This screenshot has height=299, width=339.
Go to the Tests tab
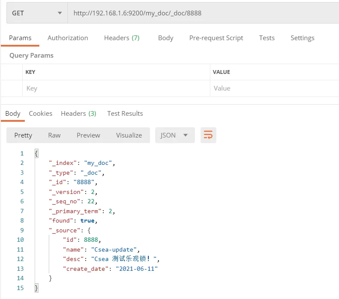point(267,38)
